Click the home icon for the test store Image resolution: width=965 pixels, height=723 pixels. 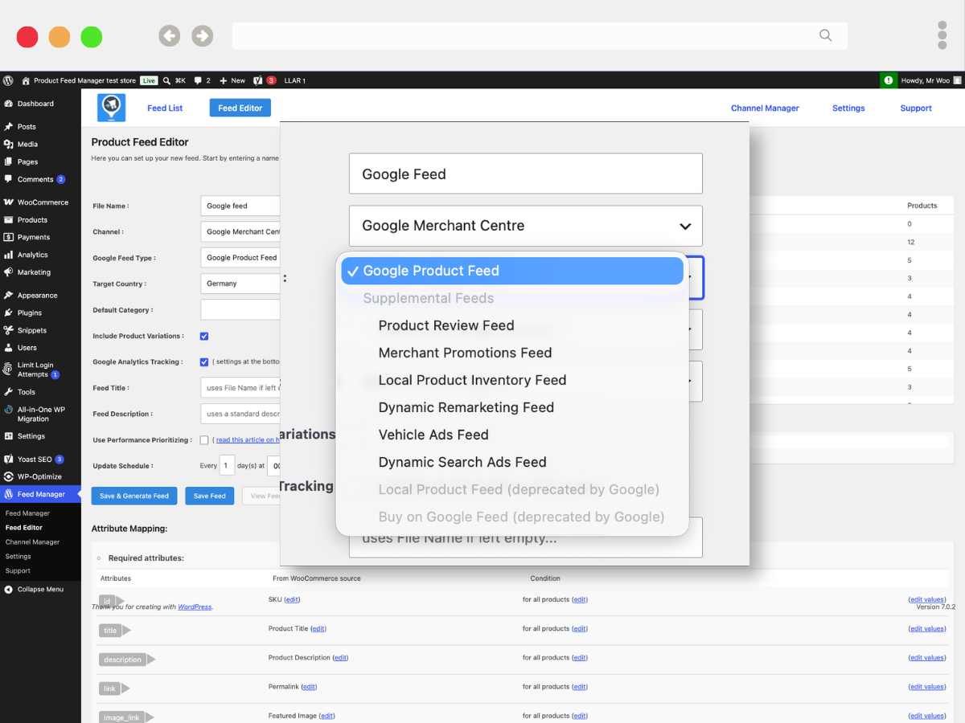click(26, 80)
